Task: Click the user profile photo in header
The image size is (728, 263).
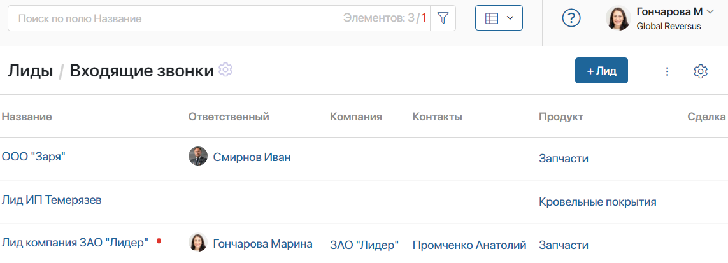Action: click(x=618, y=18)
